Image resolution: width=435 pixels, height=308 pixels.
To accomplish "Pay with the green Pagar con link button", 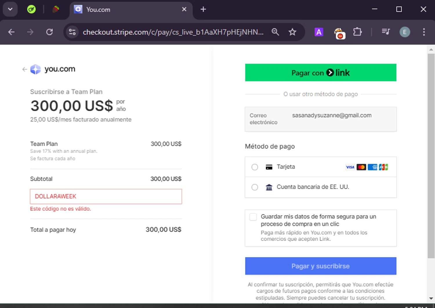I will 321,72.
